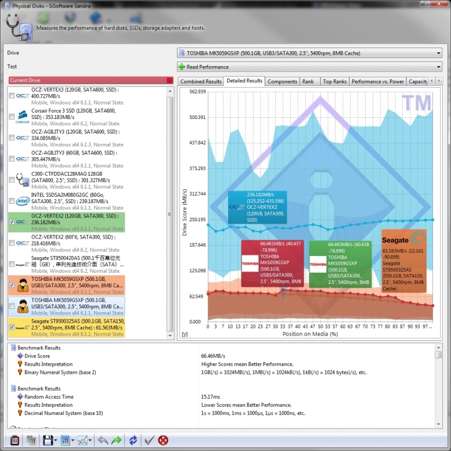Check the Corsair Force 3 SSD checkbox
451x451 pixels.
coord(12,117)
